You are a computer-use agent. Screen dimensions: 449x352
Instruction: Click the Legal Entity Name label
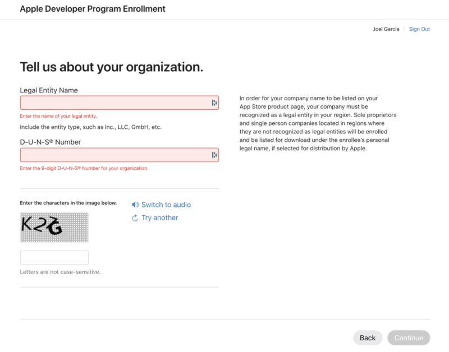pos(49,90)
